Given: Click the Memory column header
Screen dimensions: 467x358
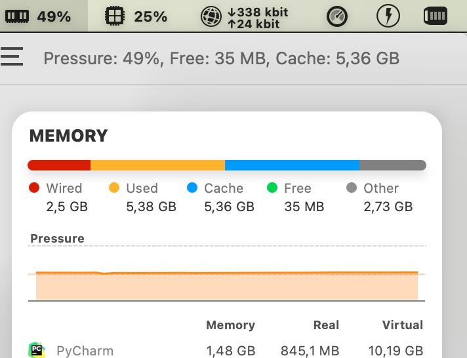Looking at the screenshot, I should tap(230, 325).
